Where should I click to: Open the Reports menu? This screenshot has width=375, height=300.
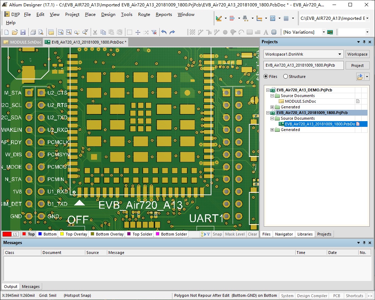(x=164, y=15)
